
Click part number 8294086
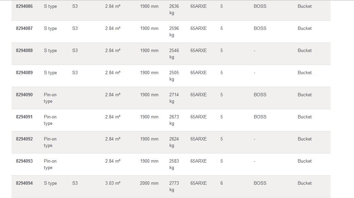pos(24,6)
